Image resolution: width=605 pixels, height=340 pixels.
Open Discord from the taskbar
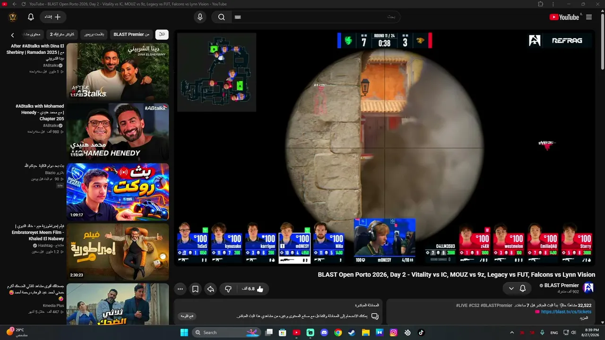tap(324, 332)
